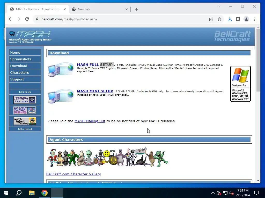The image size is (265, 198).
Task: Switch to the MASH - Microsoft Agent Scripting tab
Action: 38,9
